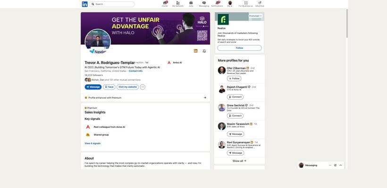387x188 pixels.
Task: Open Maxim Tarasevich's profile
Action: [238, 124]
